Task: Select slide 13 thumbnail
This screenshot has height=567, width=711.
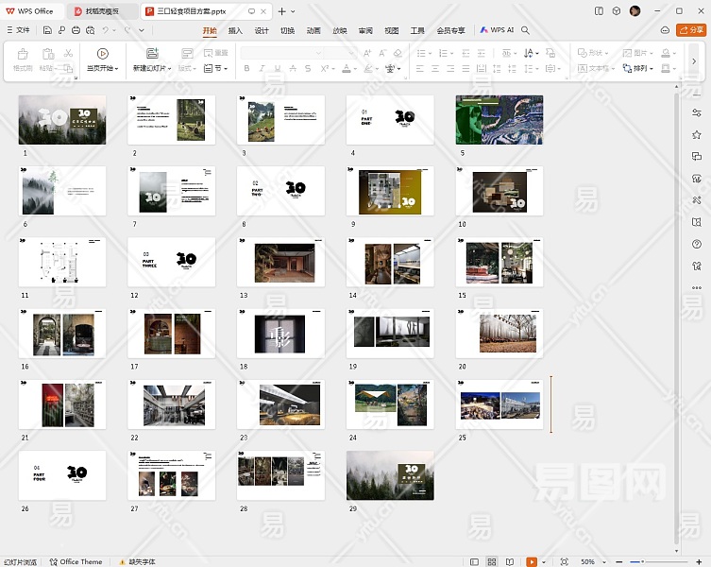Action: (280, 263)
